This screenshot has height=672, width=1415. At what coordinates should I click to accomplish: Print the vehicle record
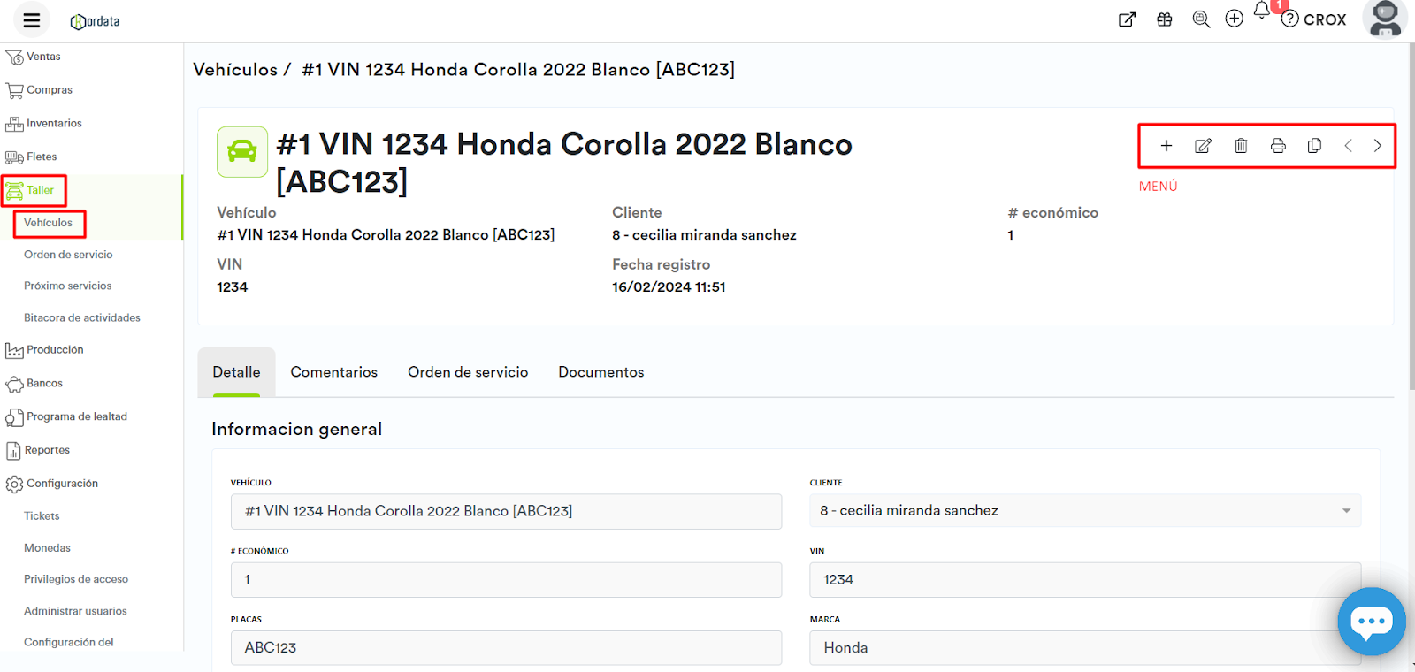(x=1278, y=146)
